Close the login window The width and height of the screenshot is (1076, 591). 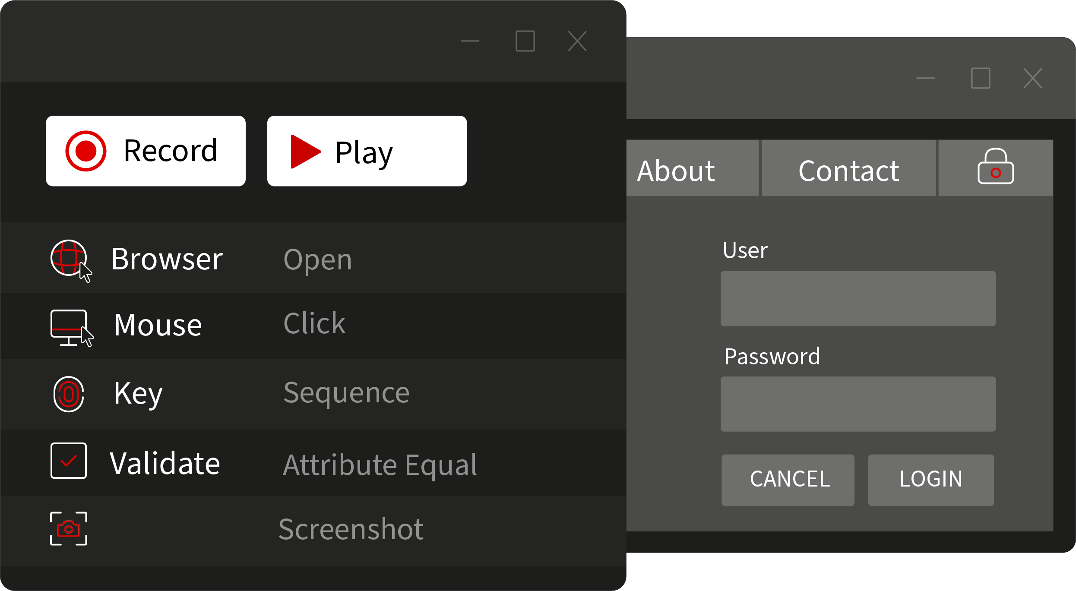(1033, 78)
